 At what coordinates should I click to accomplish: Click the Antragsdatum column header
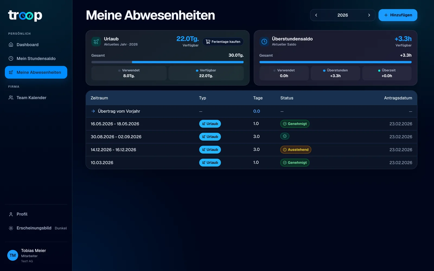point(398,98)
